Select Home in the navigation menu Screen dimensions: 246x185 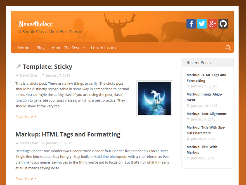[x=23, y=48]
